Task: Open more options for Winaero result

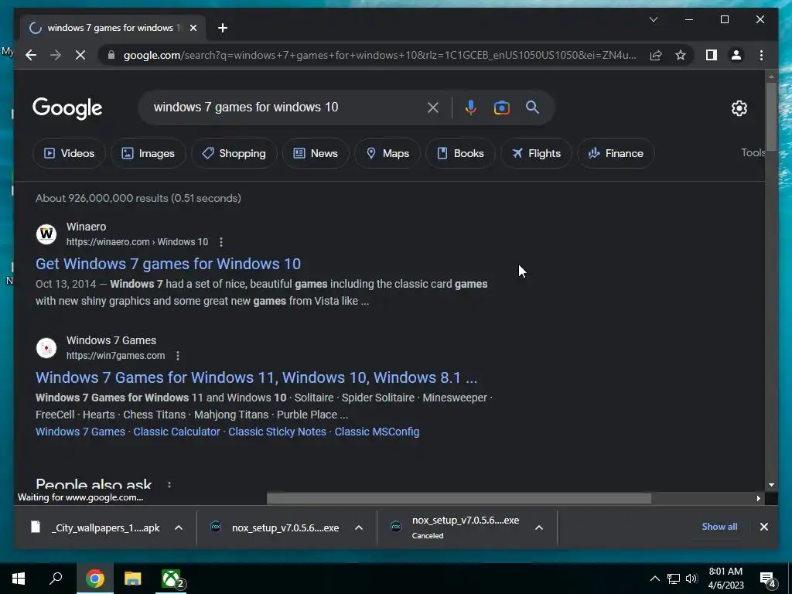Action: pyautogui.click(x=220, y=242)
